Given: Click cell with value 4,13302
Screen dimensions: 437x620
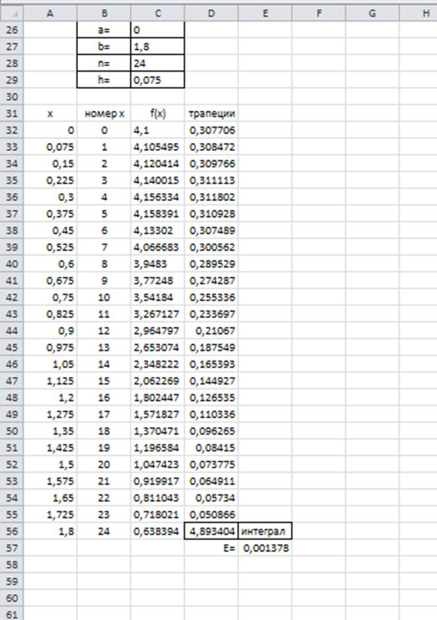Looking at the screenshot, I should (158, 231).
